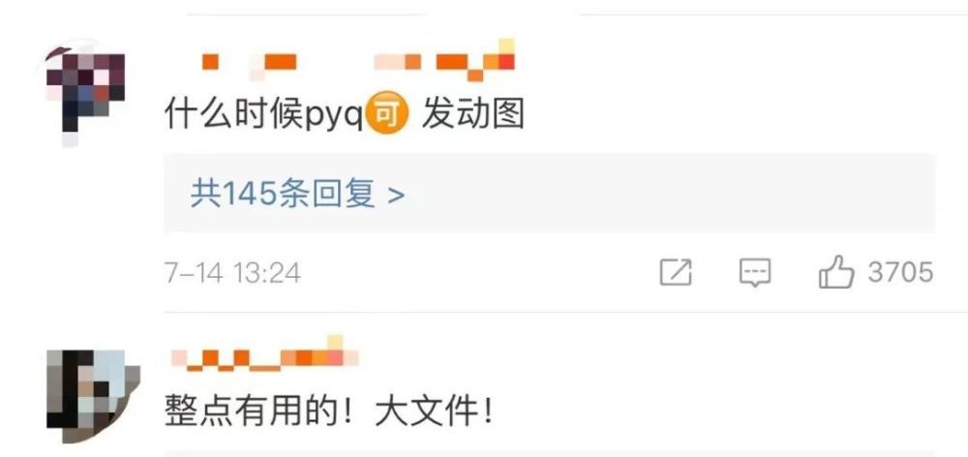Select the 什么时候pyq comment text
Screen dimensions: 968x457
tap(345, 115)
